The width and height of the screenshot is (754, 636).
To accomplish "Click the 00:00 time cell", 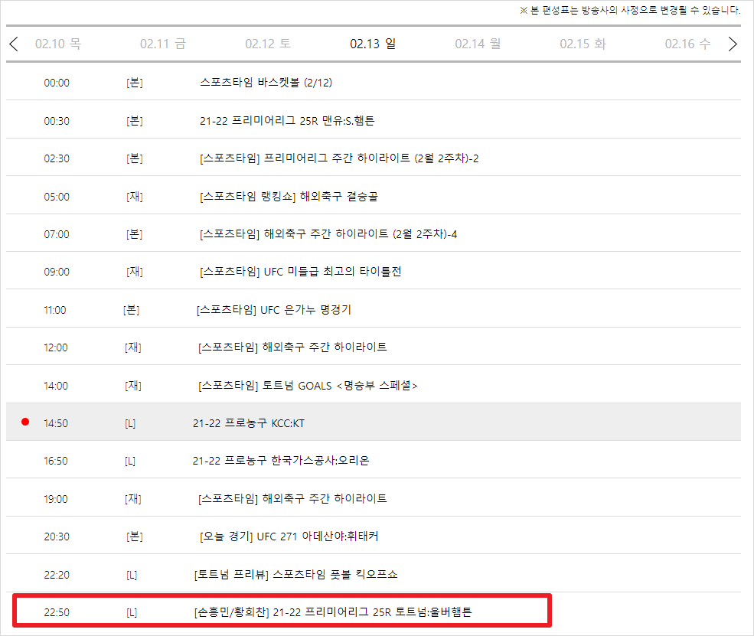I will (x=57, y=83).
